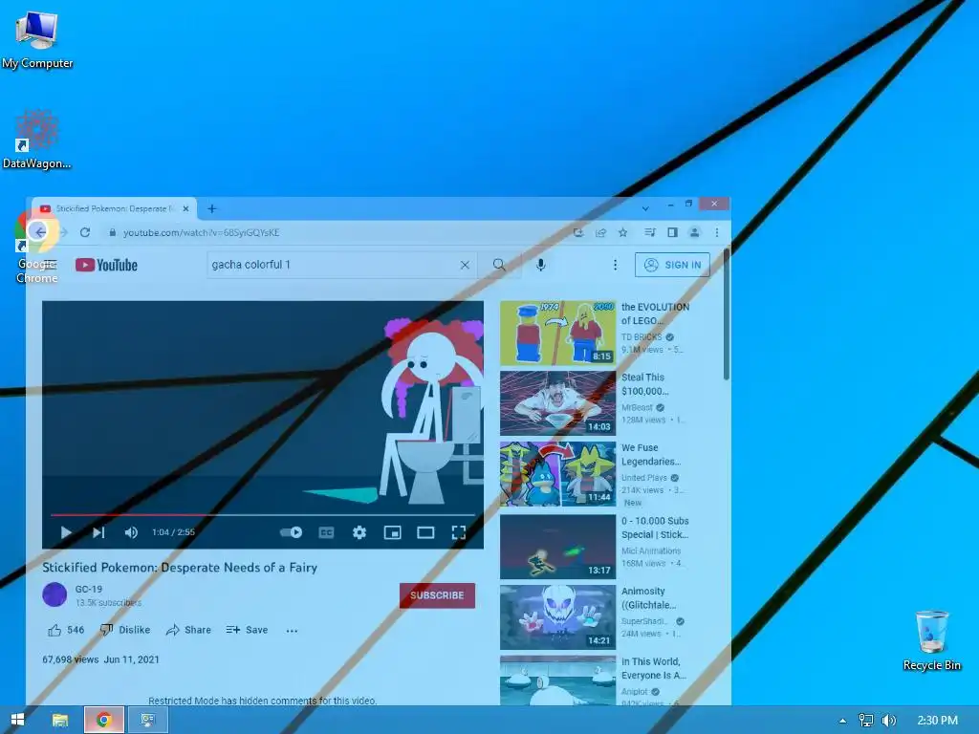
Task: Bookmark this page with the star icon
Action: coord(622,232)
